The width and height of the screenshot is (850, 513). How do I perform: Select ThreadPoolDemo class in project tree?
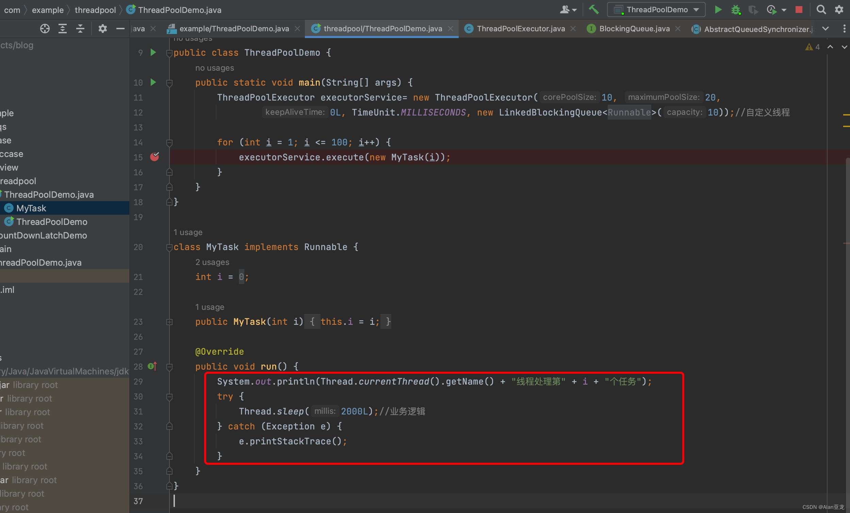pos(52,222)
